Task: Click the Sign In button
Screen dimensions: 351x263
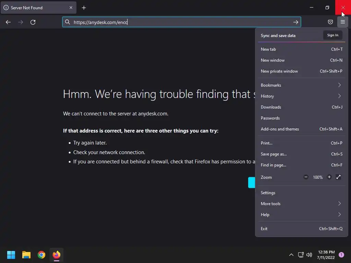Action: point(332,35)
